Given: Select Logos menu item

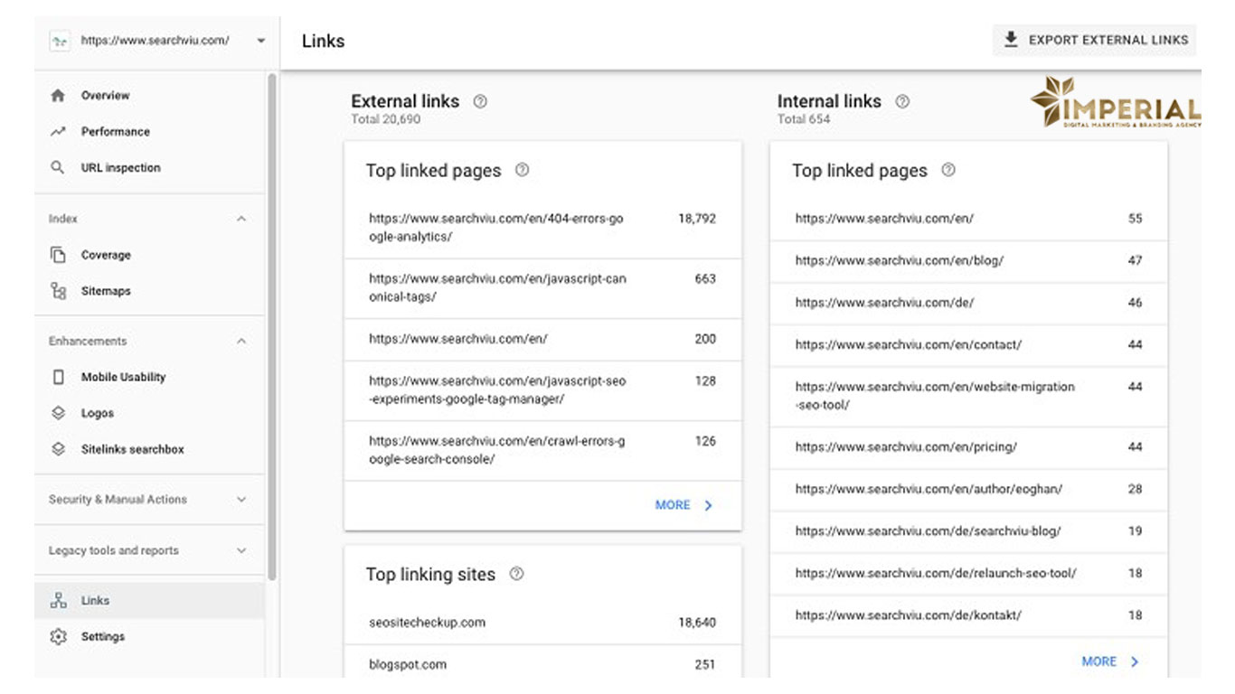Looking at the screenshot, I should coord(98,413).
